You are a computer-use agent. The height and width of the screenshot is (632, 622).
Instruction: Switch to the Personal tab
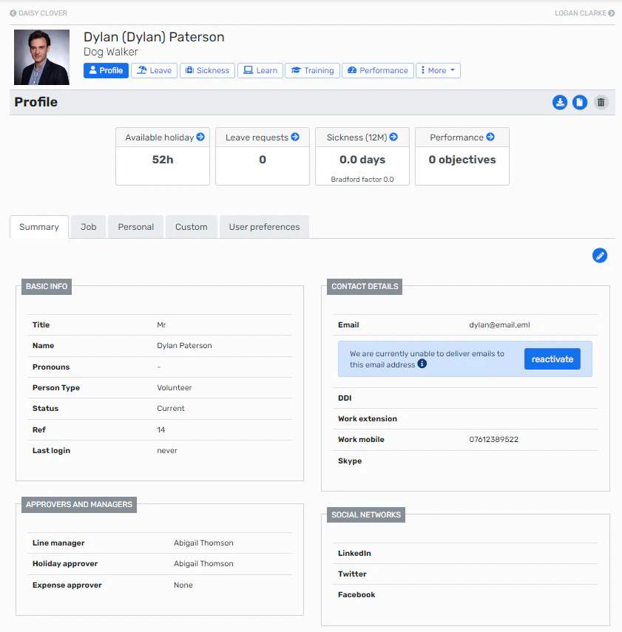click(x=136, y=227)
